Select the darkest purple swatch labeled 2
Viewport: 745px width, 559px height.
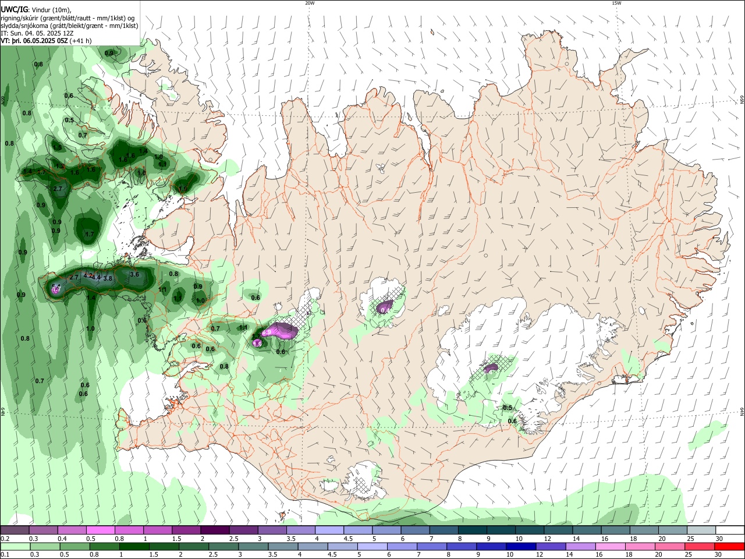point(214,530)
